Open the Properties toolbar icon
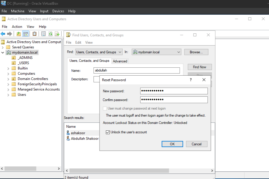 pos(43,34)
